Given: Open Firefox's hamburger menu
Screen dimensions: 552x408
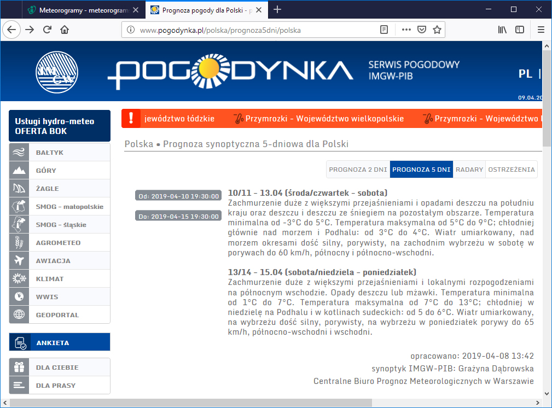Looking at the screenshot, I should click(x=540, y=30).
